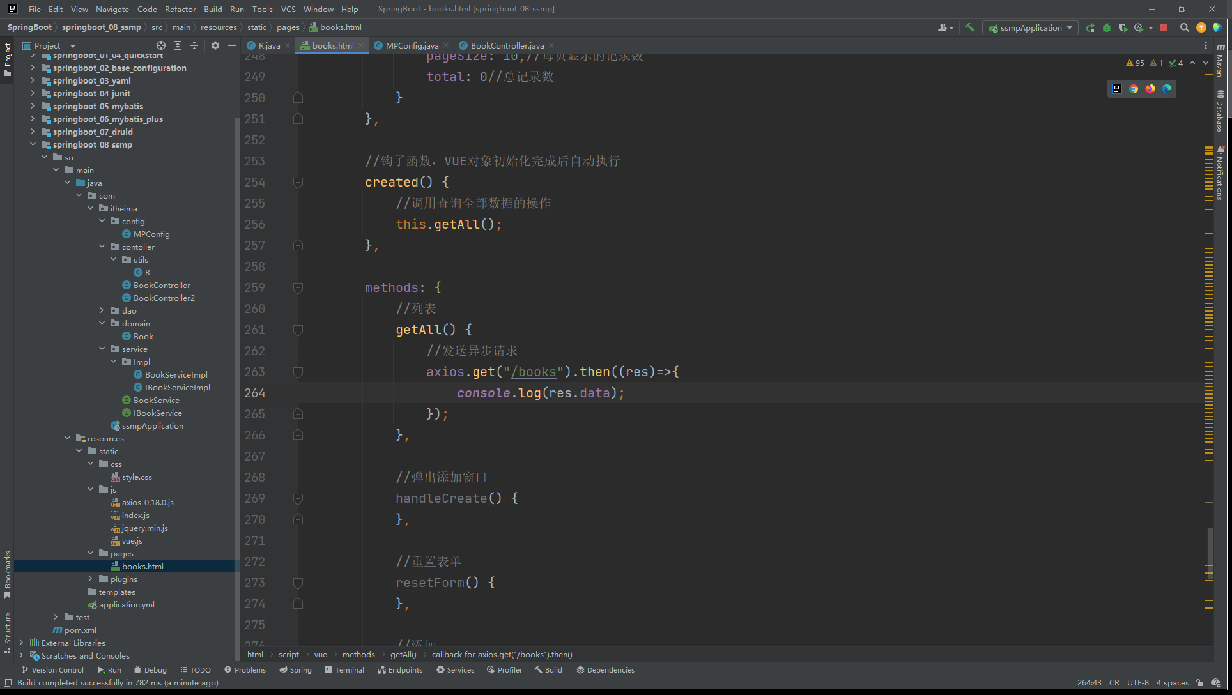
Task: Run with coverage icon in toolbar
Action: [x=1123, y=27]
